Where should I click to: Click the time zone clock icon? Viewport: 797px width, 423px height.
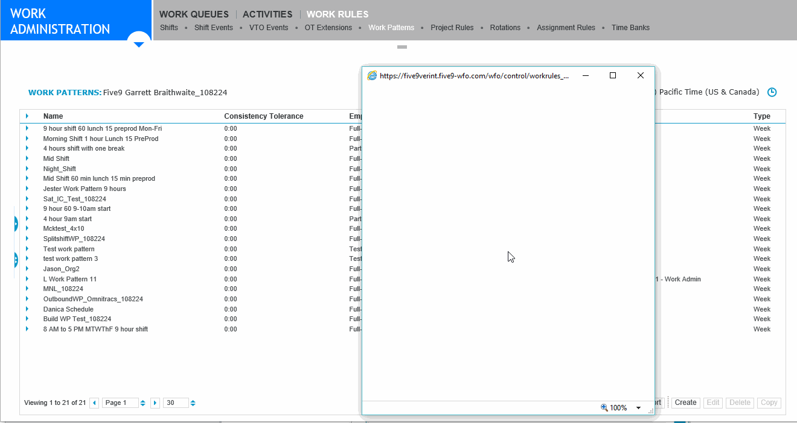(772, 92)
